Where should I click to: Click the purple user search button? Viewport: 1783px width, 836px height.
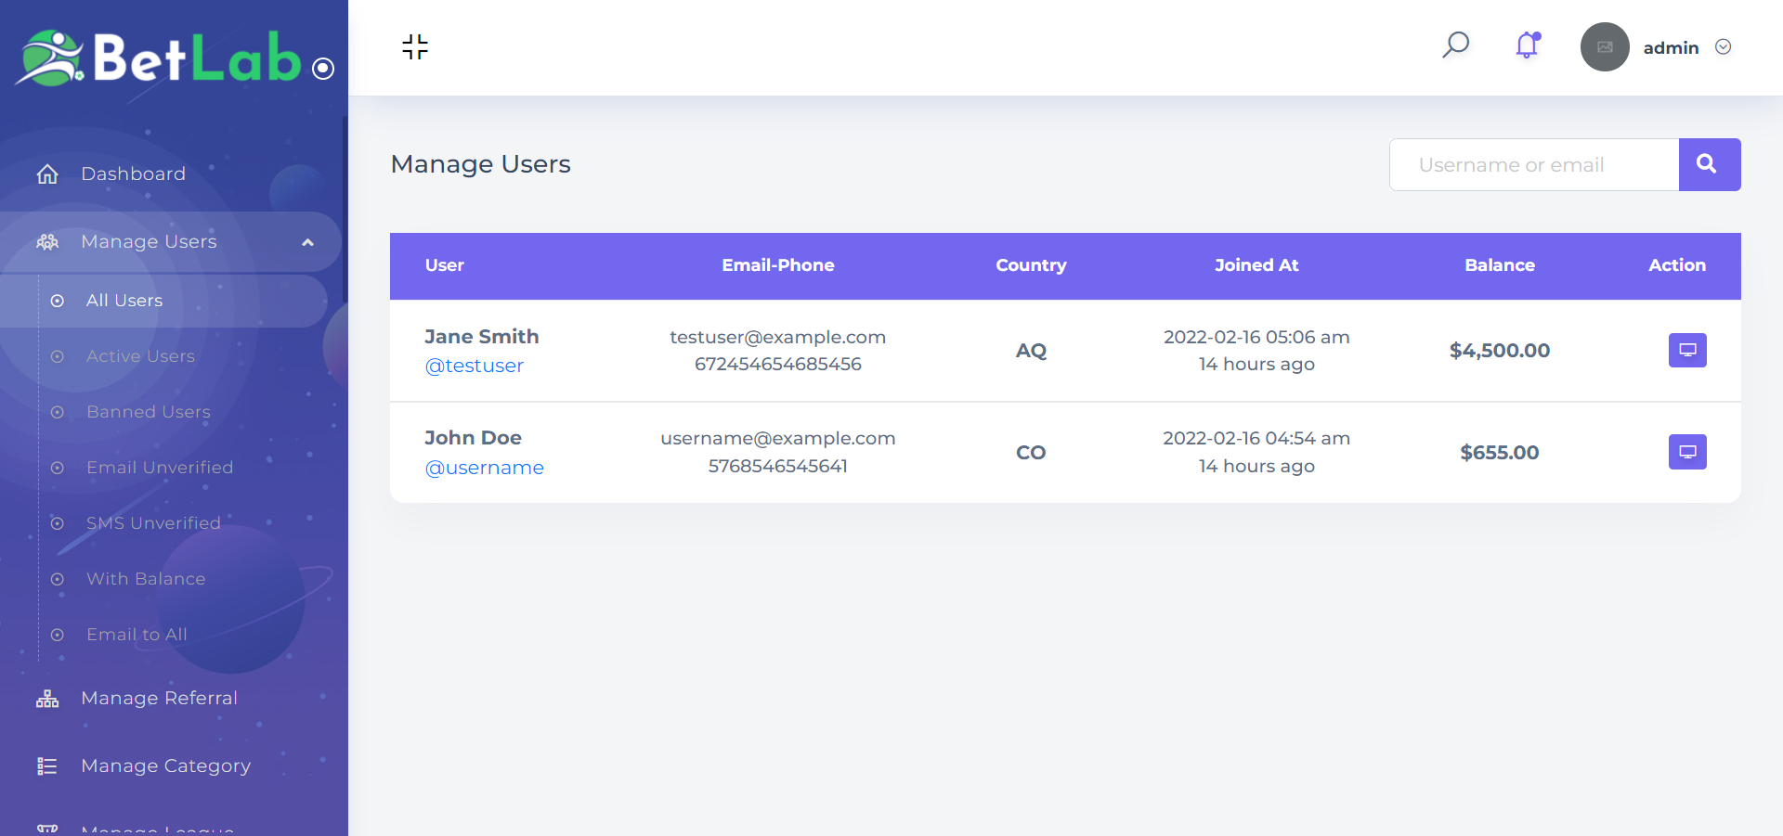click(x=1709, y=164)
